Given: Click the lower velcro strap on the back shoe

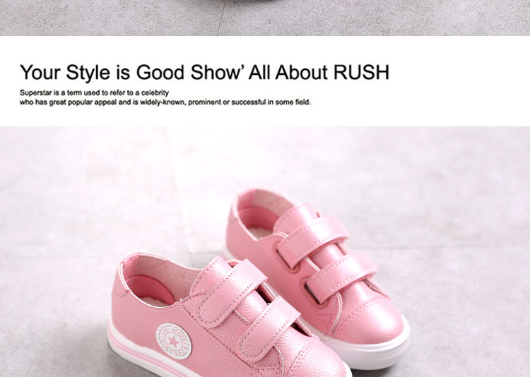Looking at the screenshot, I should (x=342, y=276).
